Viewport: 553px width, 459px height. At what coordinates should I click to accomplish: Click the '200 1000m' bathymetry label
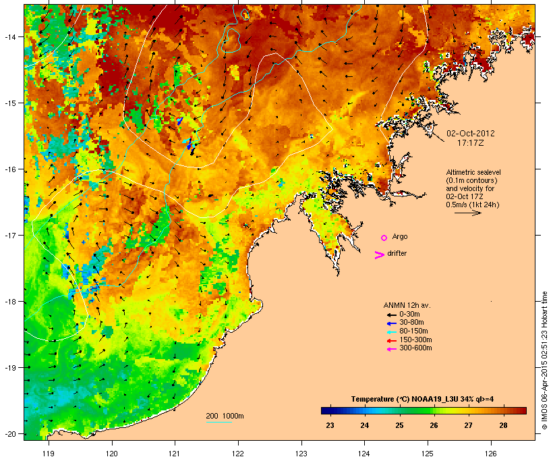(x=225, y=416)
